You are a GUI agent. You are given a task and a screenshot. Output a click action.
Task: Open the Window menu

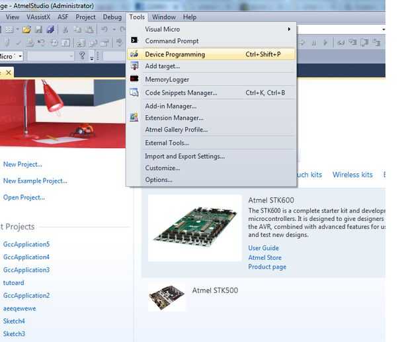164,17
